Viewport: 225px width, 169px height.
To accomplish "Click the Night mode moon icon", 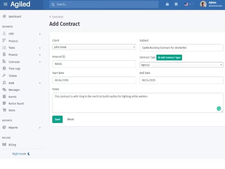I will 29,154.
